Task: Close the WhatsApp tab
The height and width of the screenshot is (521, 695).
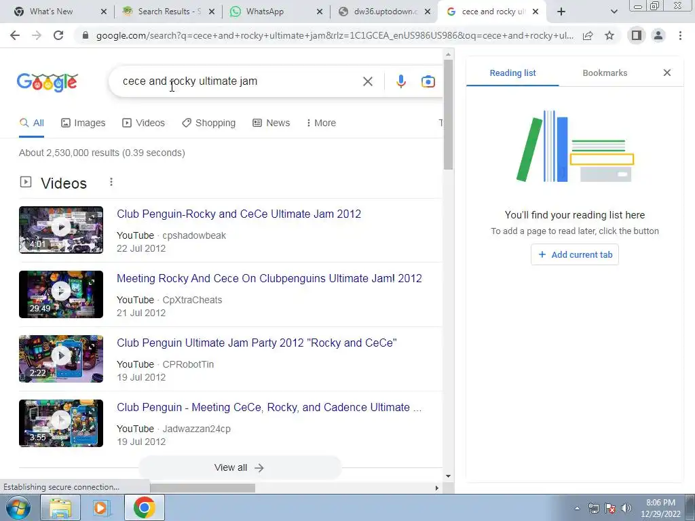Action: click(320, 12)
